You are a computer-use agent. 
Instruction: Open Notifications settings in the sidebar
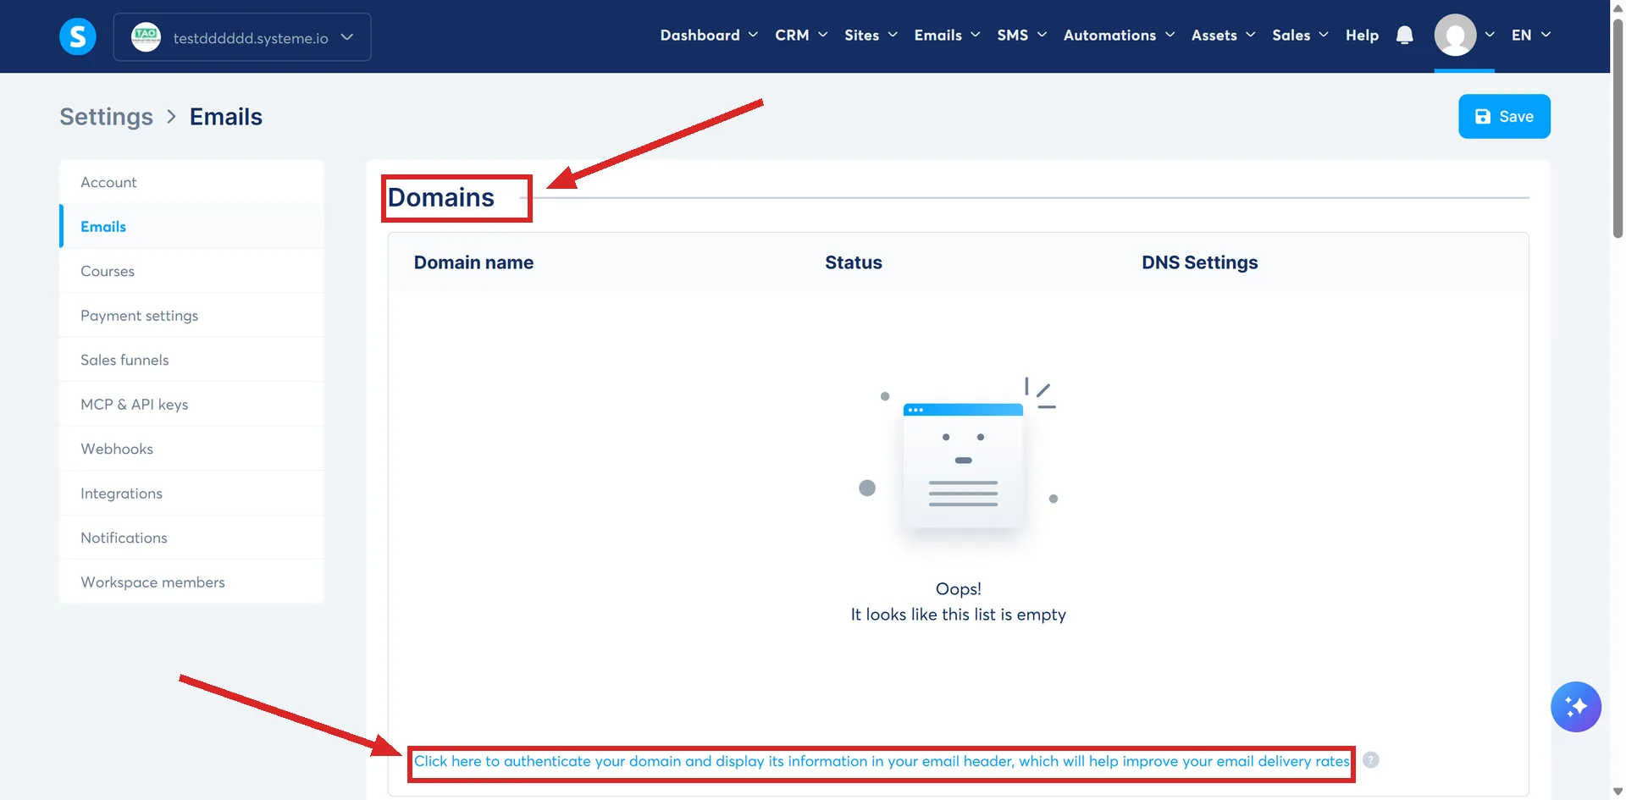click(191, 538)
